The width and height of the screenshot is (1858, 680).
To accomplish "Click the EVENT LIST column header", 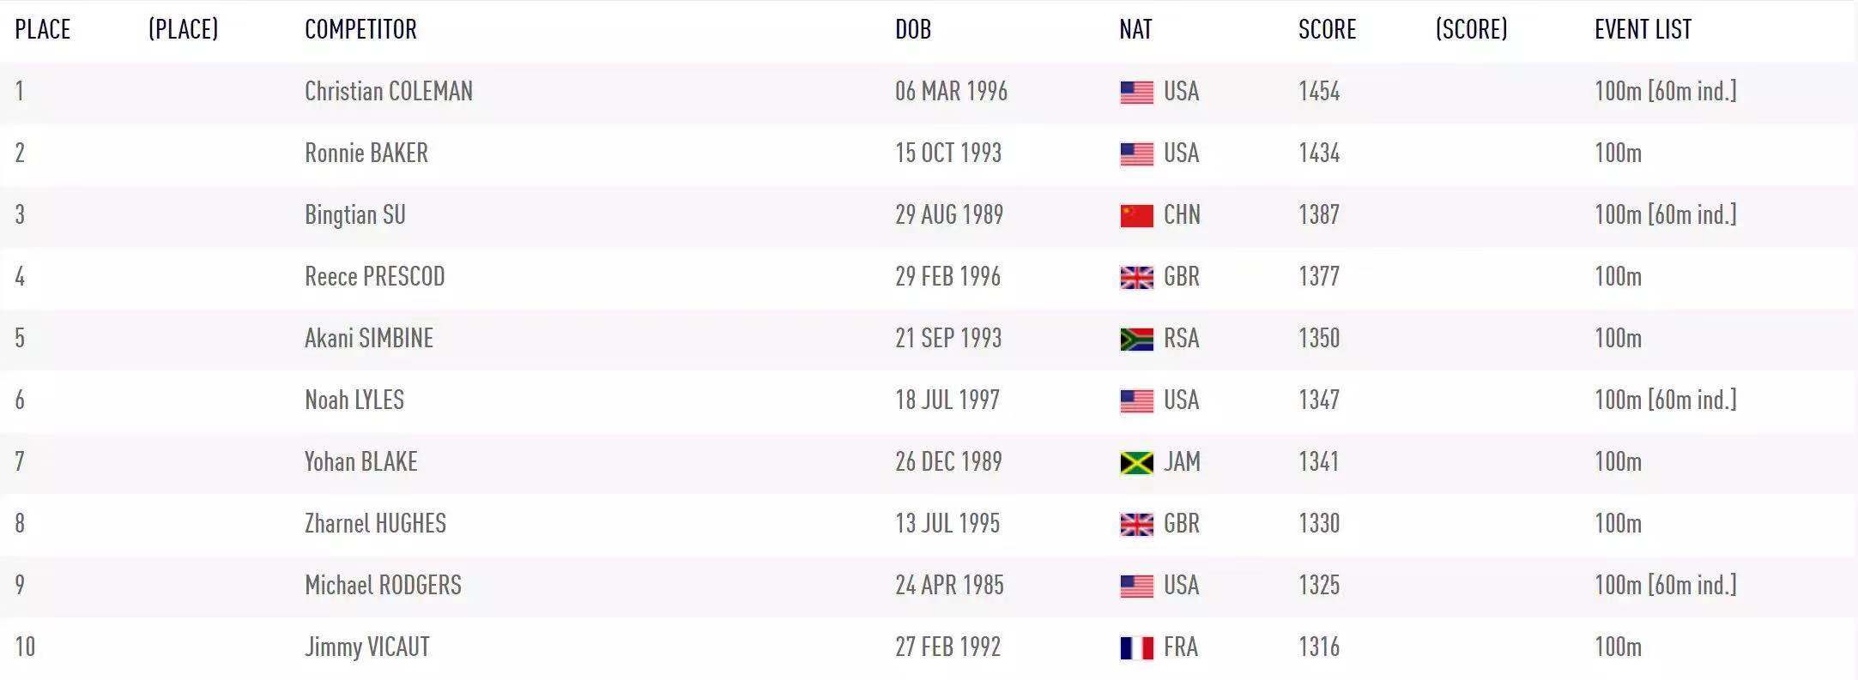I will click(1643, 29).
